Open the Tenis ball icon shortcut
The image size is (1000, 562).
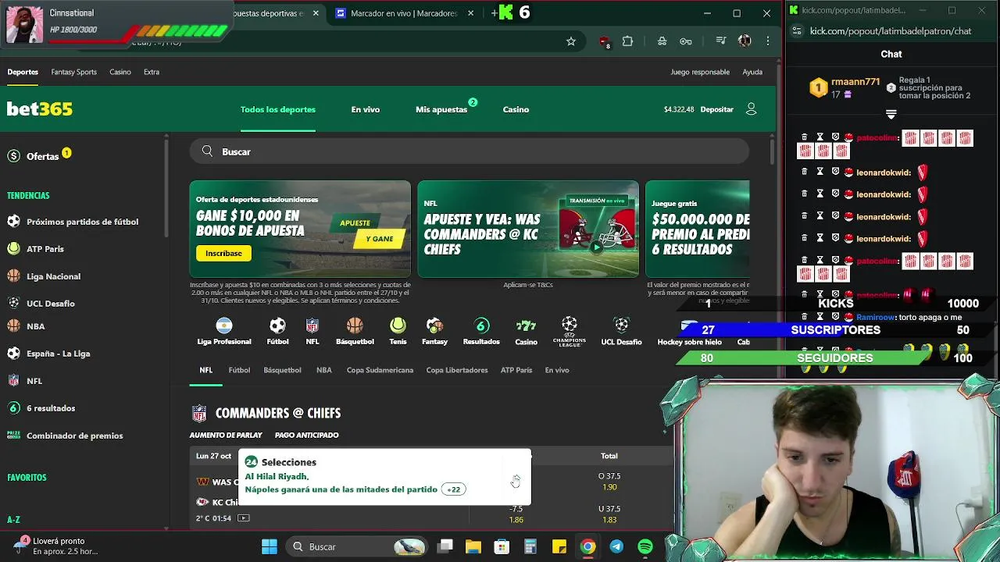tap(398, 331)
